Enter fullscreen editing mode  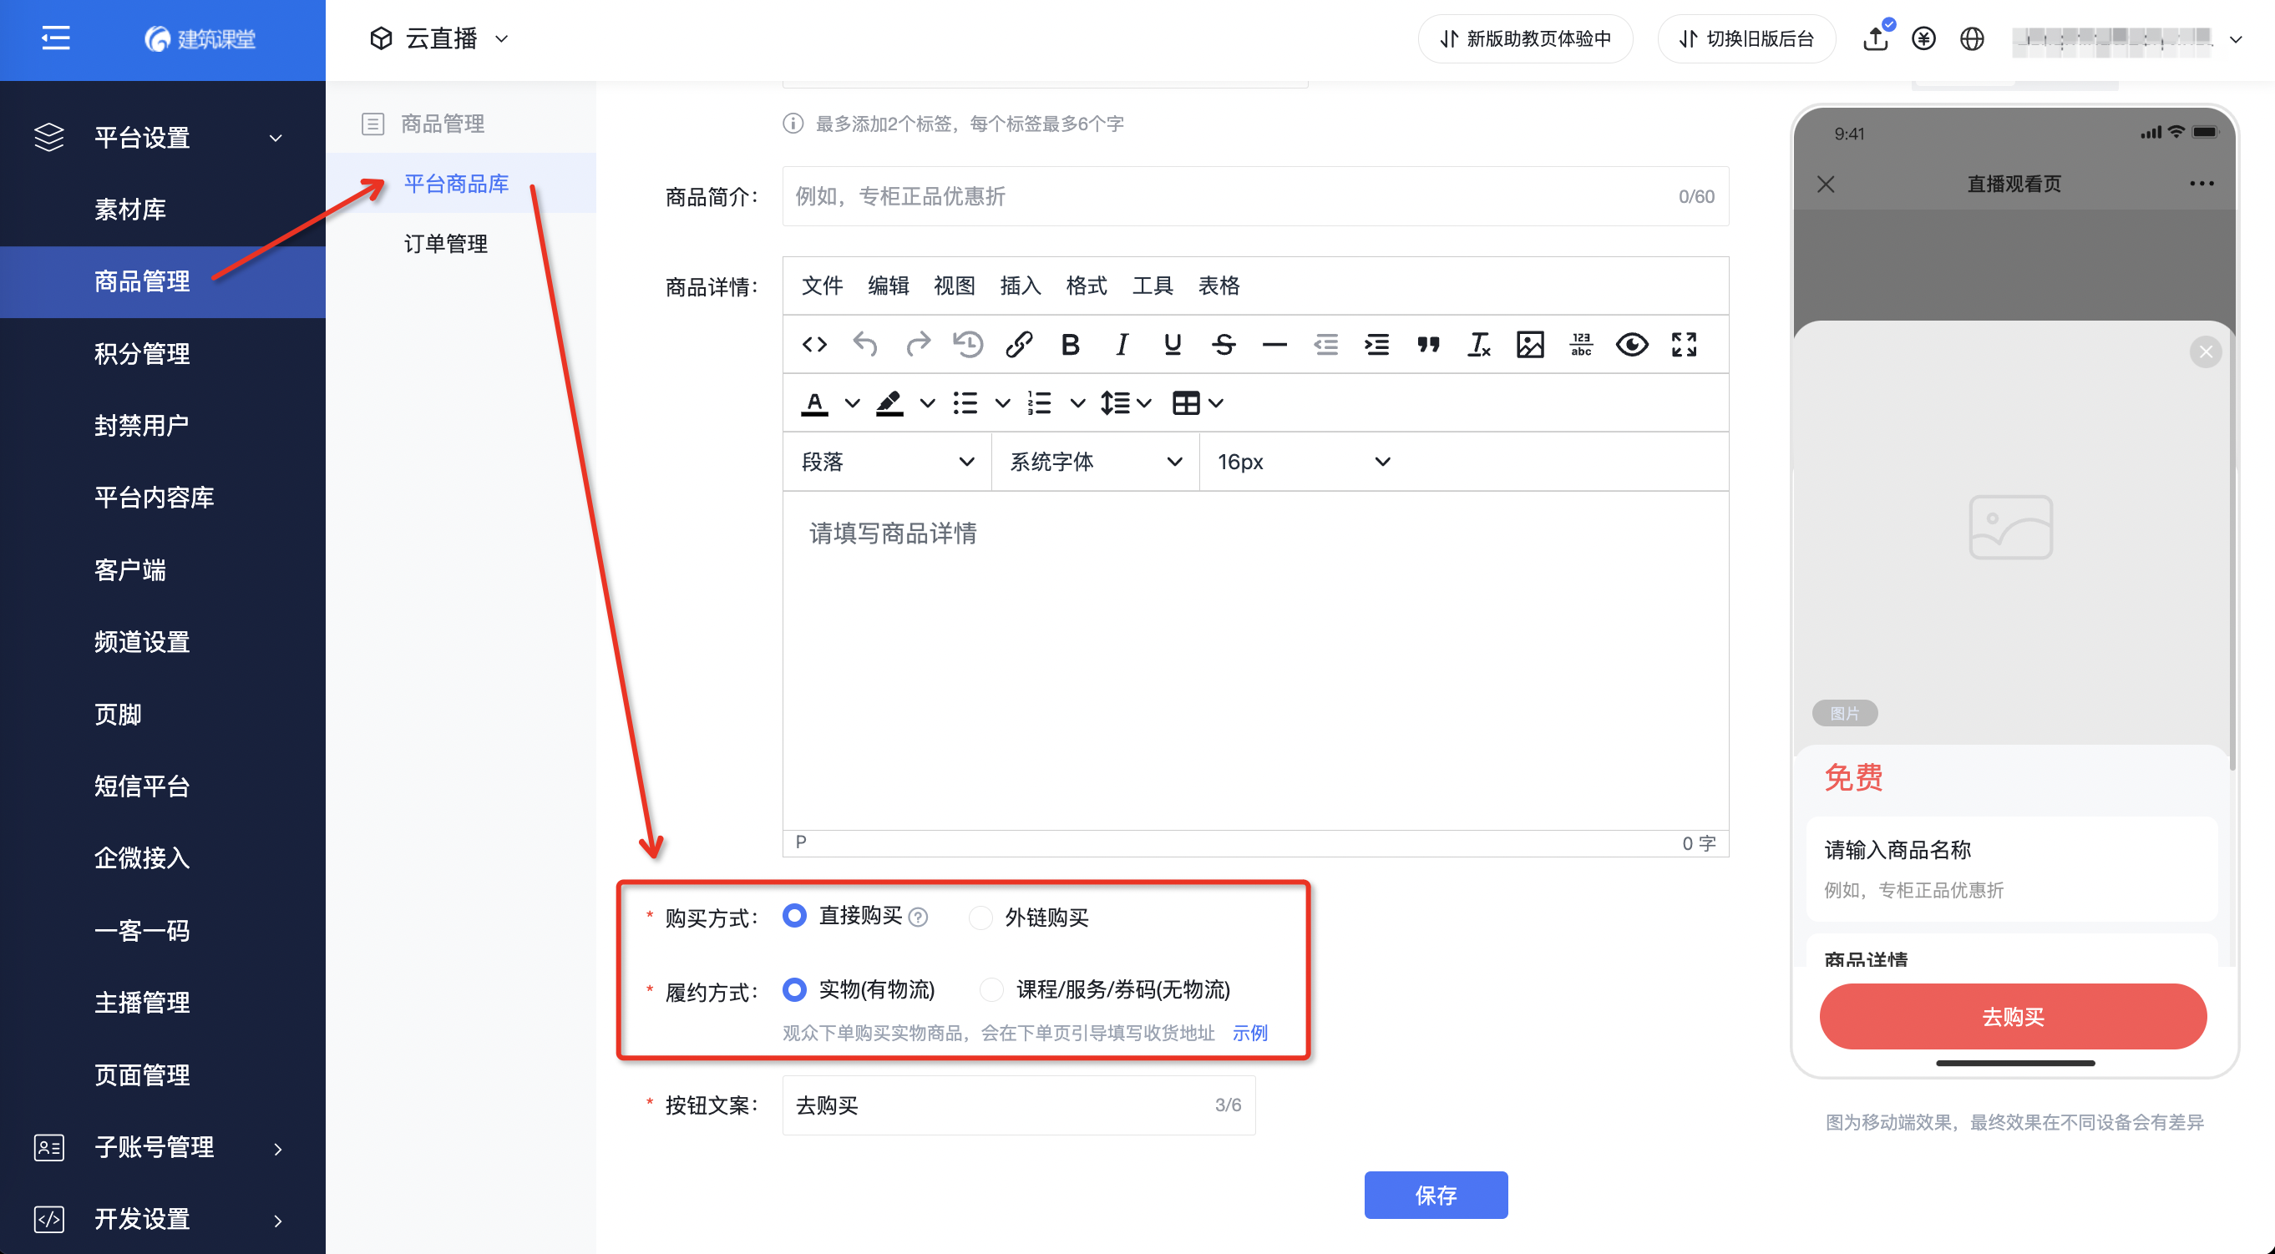coord(1685,345)
